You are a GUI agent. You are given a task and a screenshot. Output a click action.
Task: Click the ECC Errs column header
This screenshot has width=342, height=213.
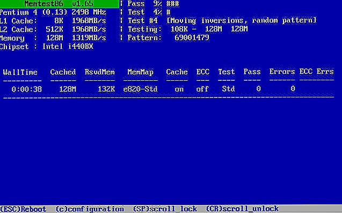pos(316,72)
